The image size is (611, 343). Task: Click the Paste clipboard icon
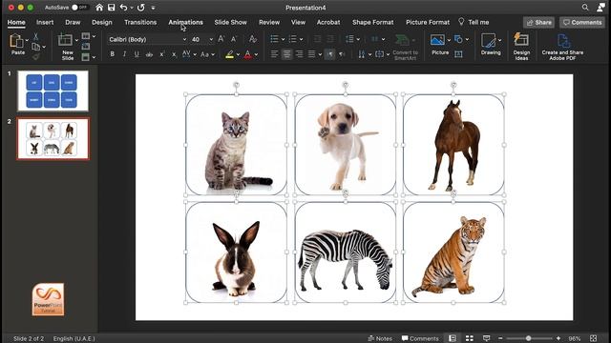17,41
